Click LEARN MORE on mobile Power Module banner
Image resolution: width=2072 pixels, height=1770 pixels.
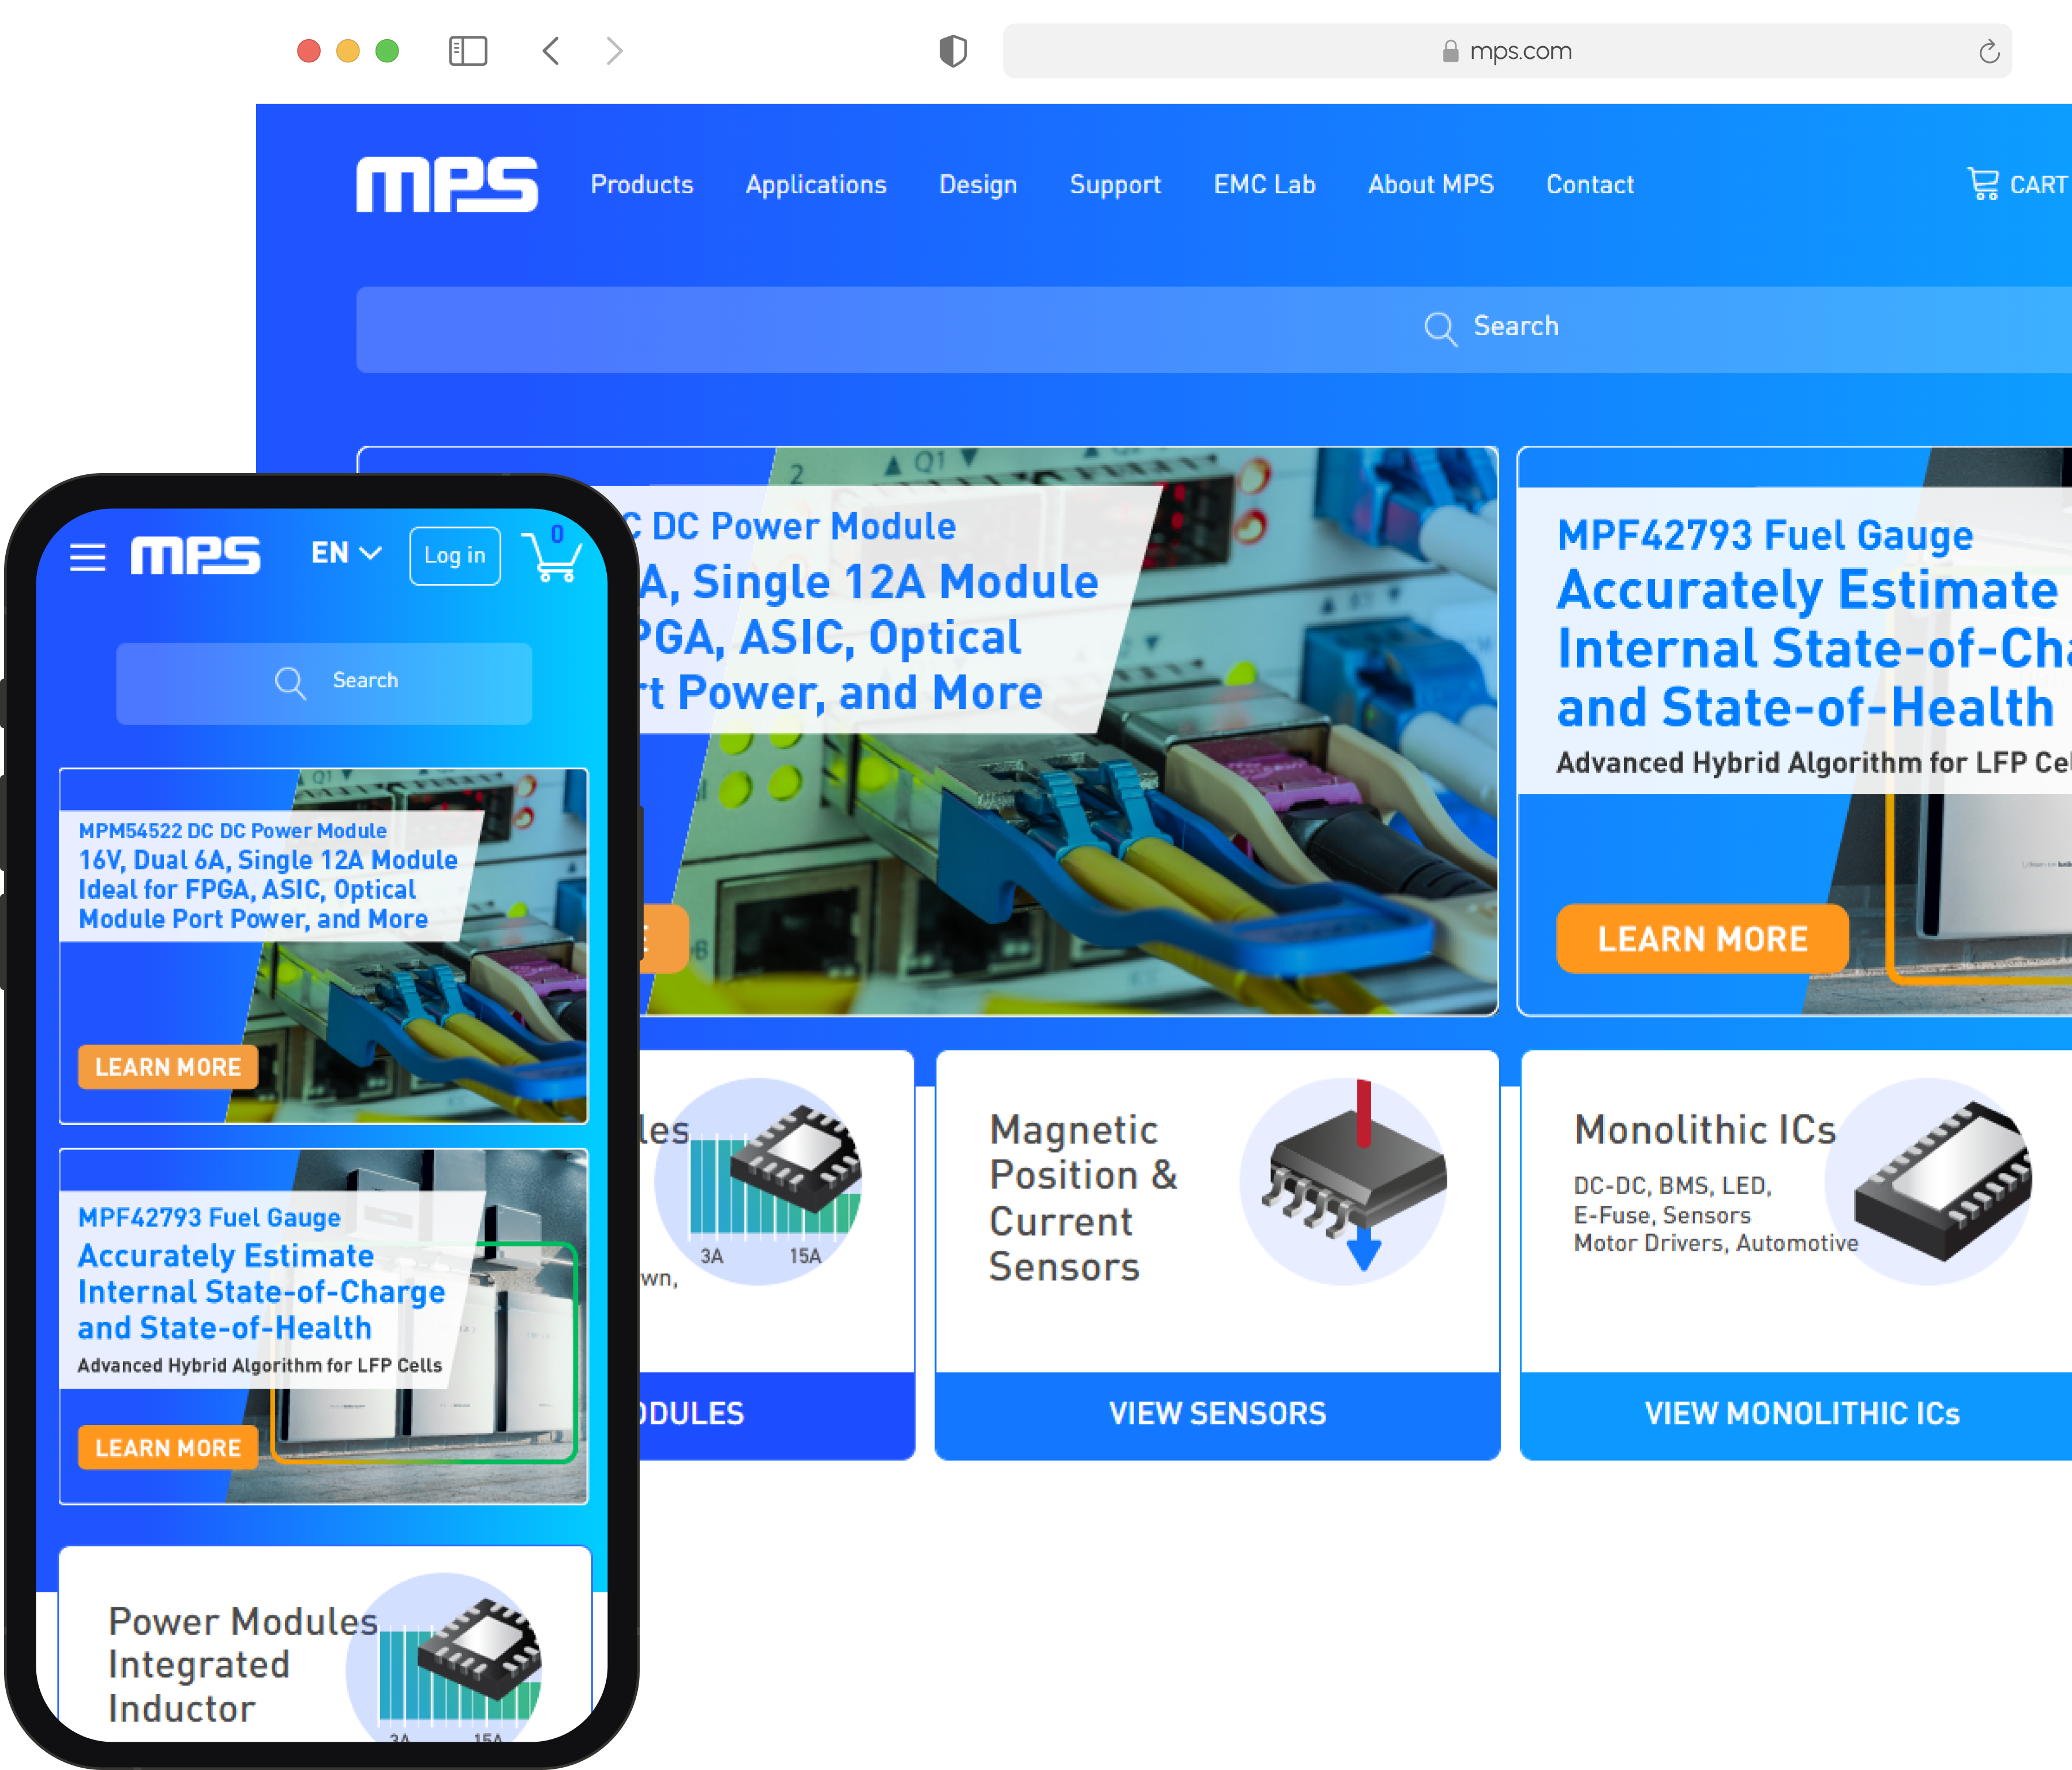click(168, 1067)
